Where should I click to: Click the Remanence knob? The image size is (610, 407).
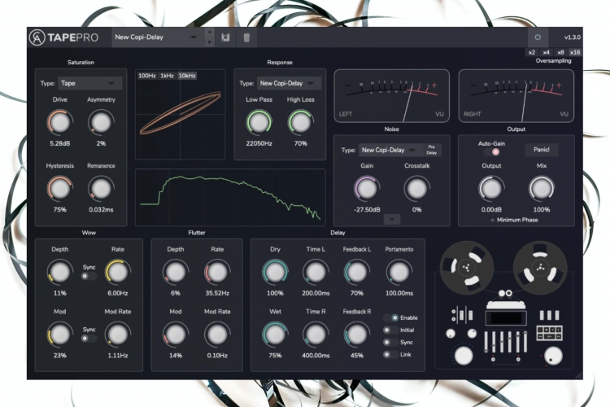pos(101,188)
